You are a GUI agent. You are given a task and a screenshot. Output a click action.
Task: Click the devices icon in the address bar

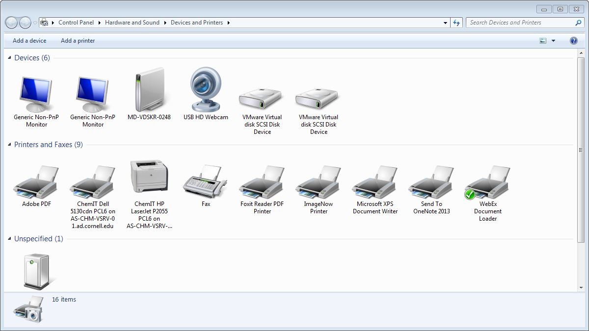point(44,23)
